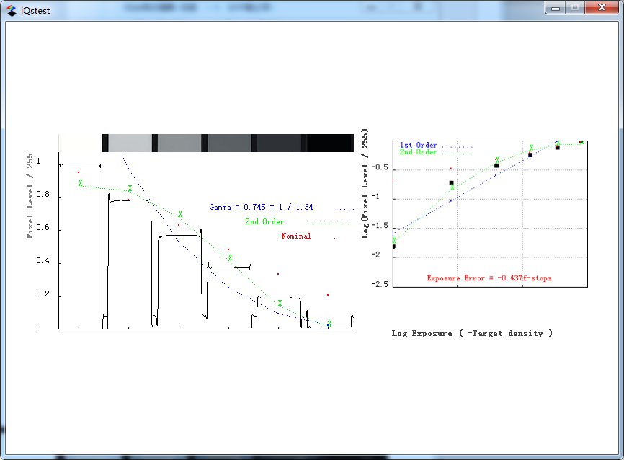This screenshot has width=624, height=460.
Task: Click the -2.5 tick label on right plot
Action: (380, 284)
